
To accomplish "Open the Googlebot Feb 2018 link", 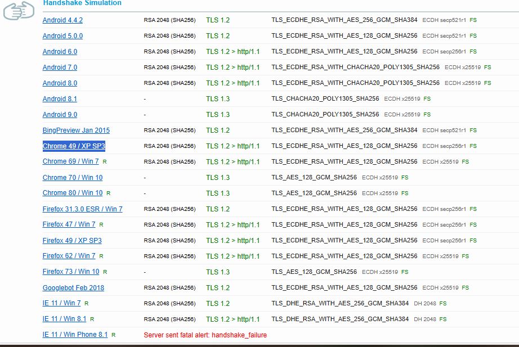I will tap(73, 288).
